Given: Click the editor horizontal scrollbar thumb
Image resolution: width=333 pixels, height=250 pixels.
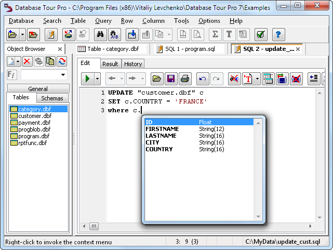Looking at the screenshot, I should tap(94, 227).
